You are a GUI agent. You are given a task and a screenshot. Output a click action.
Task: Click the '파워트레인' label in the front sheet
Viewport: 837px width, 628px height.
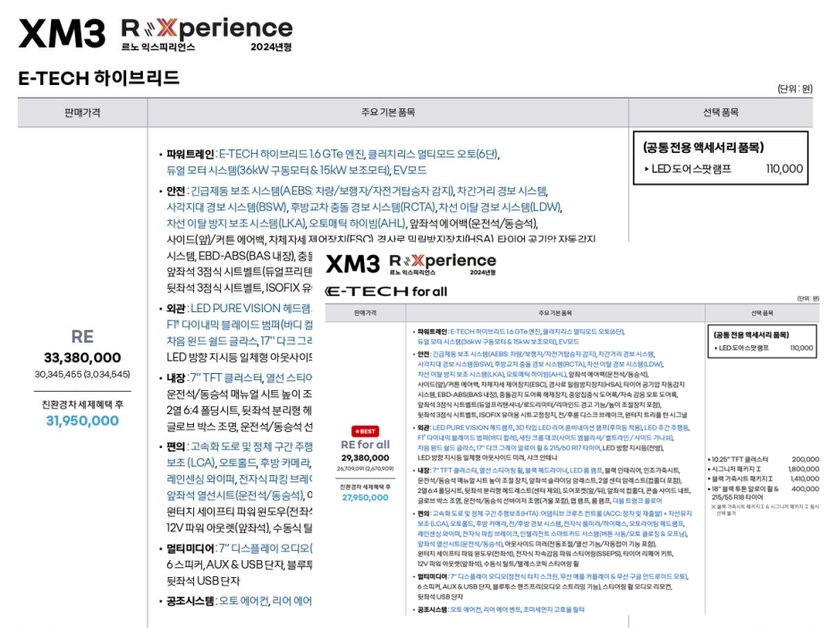coord(433,332)
